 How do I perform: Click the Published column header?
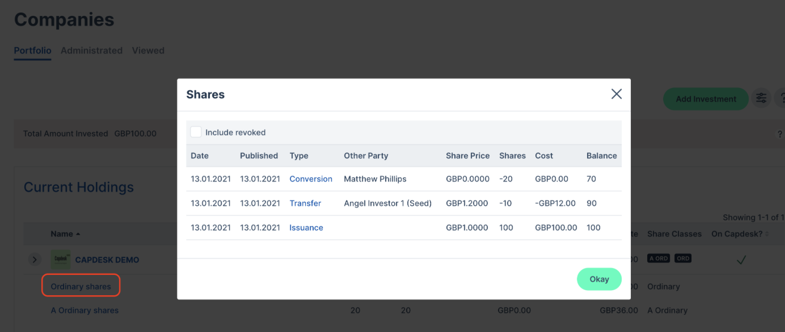point(259,156)
